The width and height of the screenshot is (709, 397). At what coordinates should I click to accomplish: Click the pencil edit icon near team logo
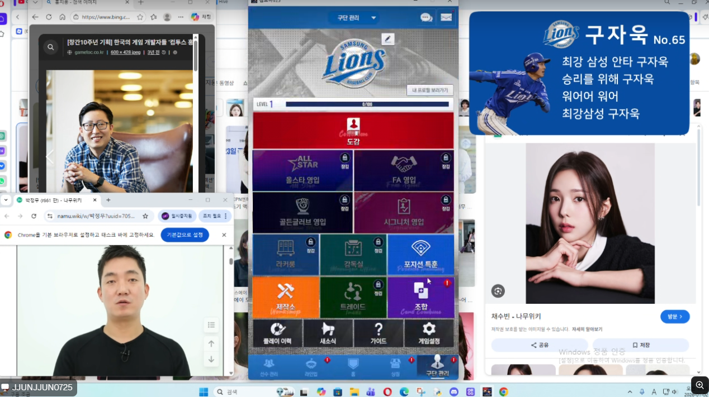point(387,39)
